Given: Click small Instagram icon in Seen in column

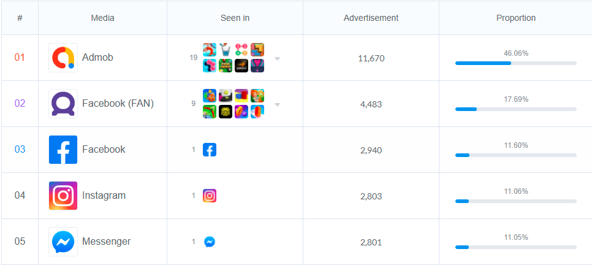Looking at the screenshot, I should pos(210,196).
